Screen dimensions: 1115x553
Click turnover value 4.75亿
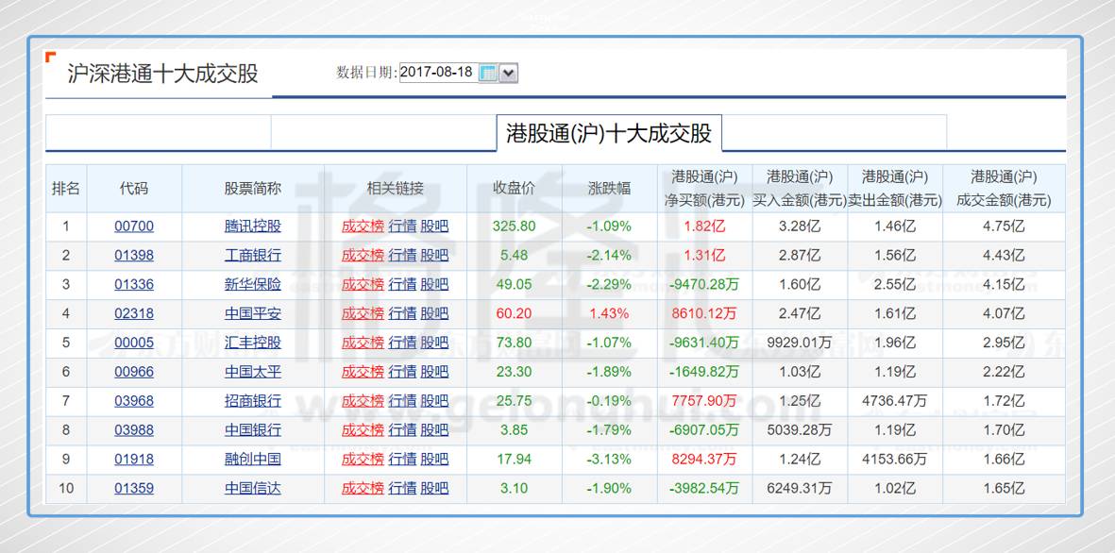tap(1005, 226)
